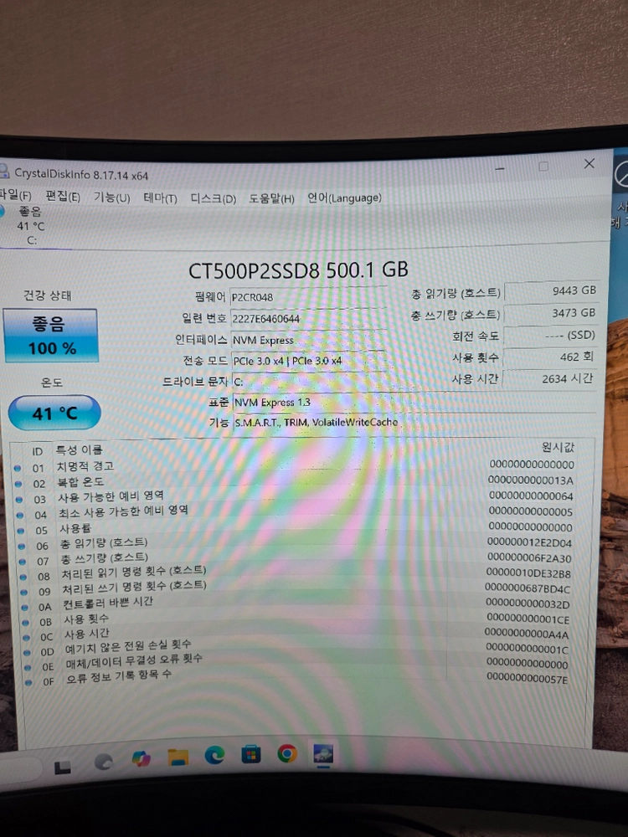Screen dimensions: 628x837
Task: Click the blue status dot for ID 08
Action: coord(23,577)
